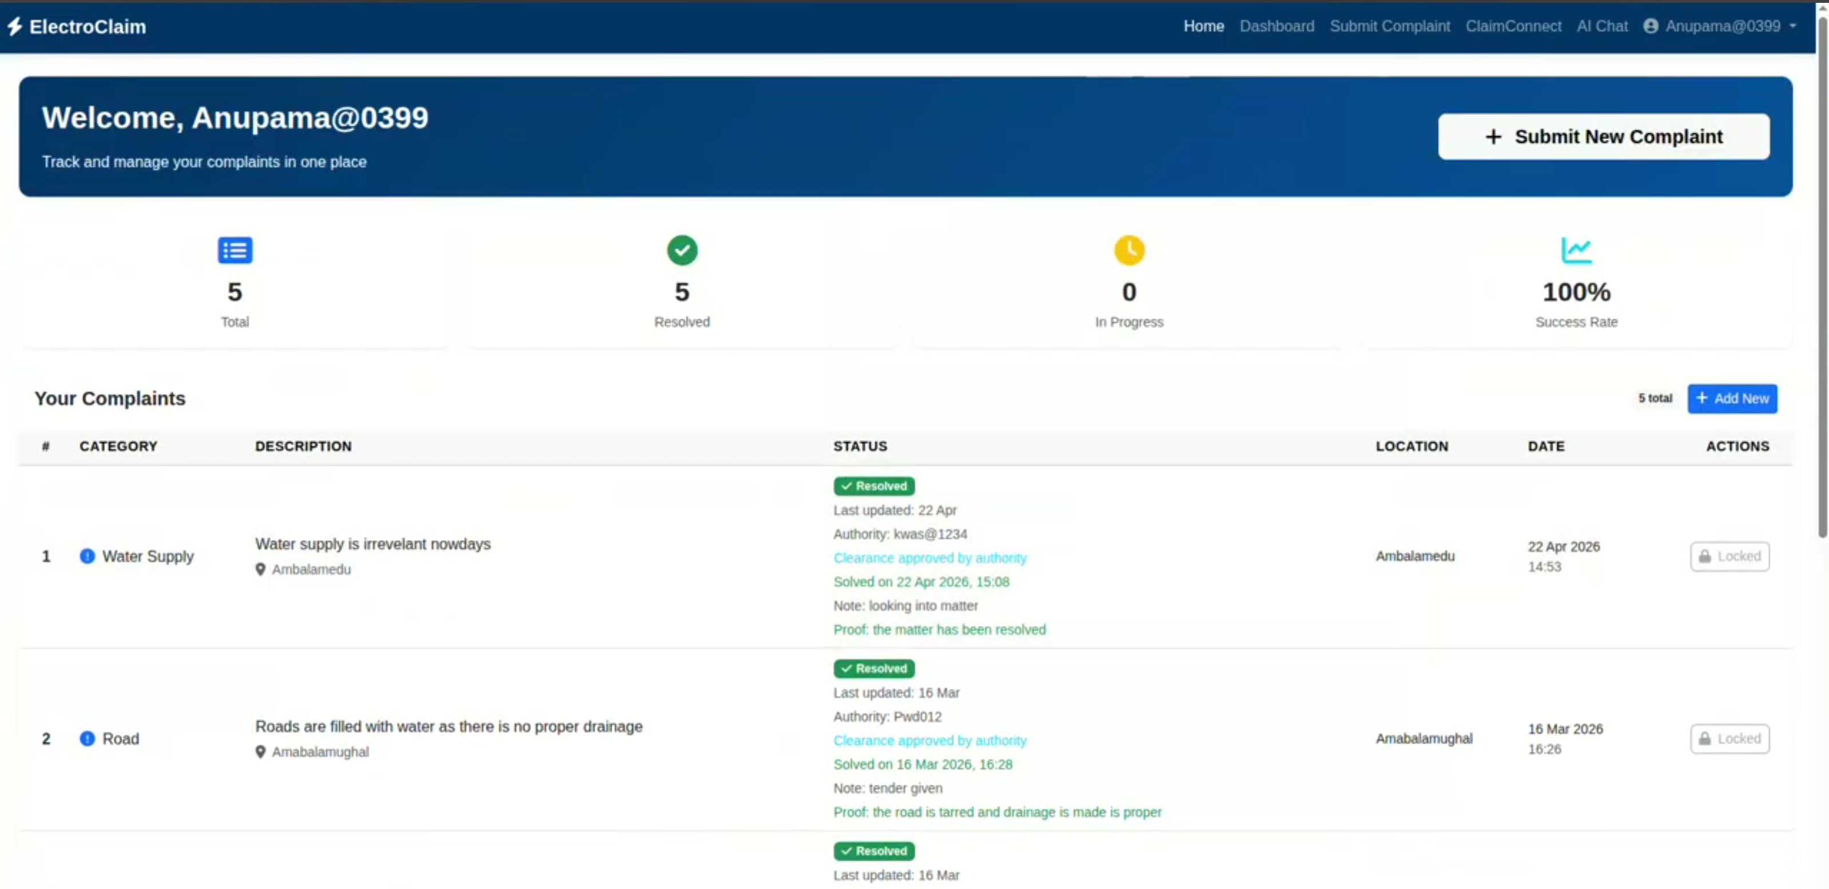Click the ElectroClaim brand name
The height and width of the screenshot is (889, 1829).
point(88,26)
